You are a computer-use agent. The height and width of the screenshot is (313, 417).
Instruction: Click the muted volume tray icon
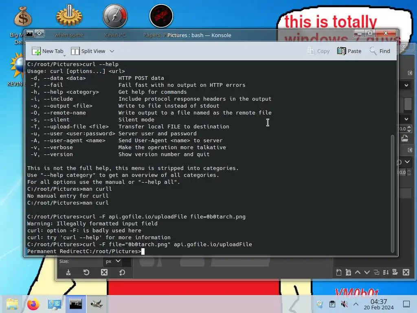(x=344, y=304)
